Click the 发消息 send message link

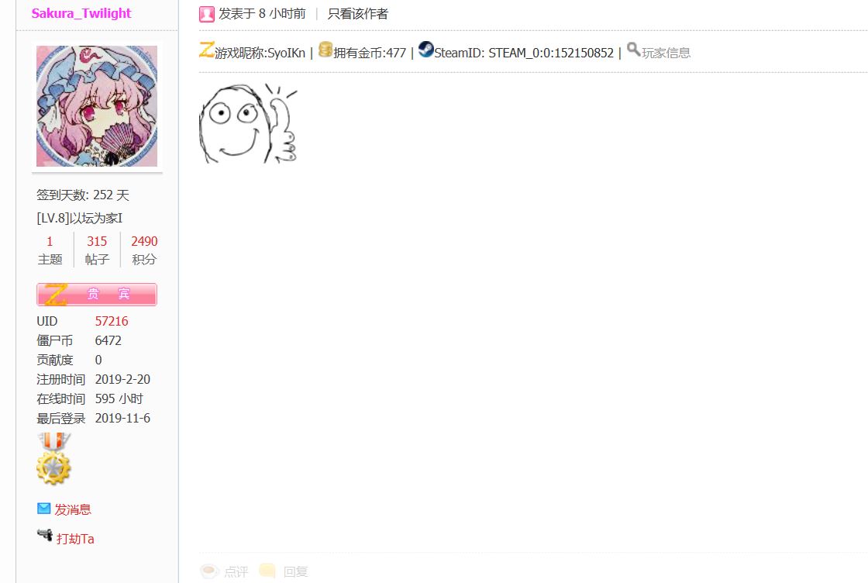coord(73,509)
